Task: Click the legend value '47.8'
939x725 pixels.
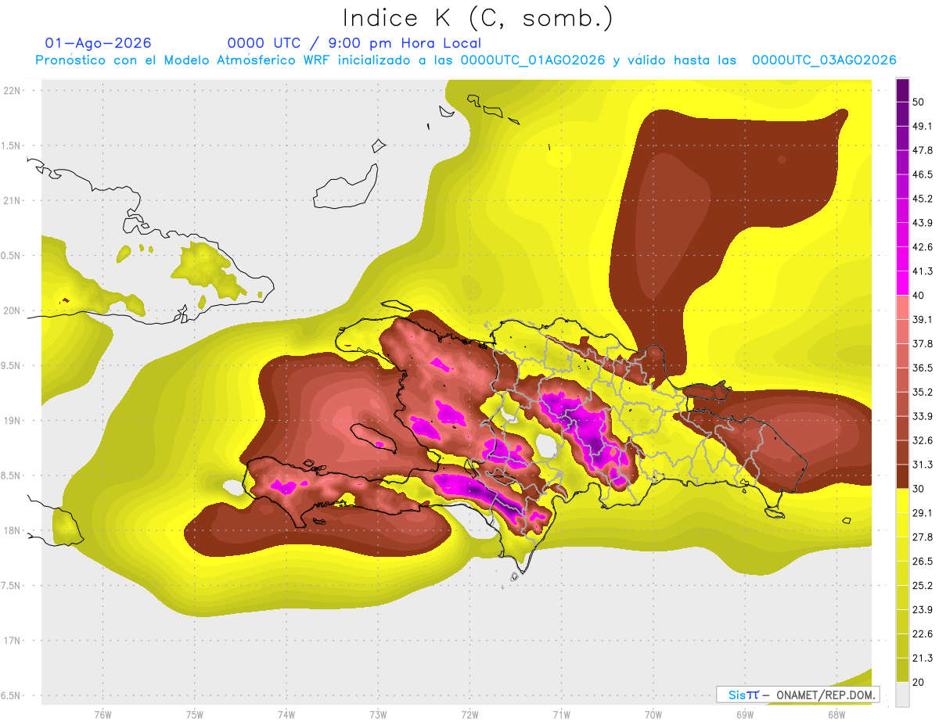Action: tap(923, 151)
